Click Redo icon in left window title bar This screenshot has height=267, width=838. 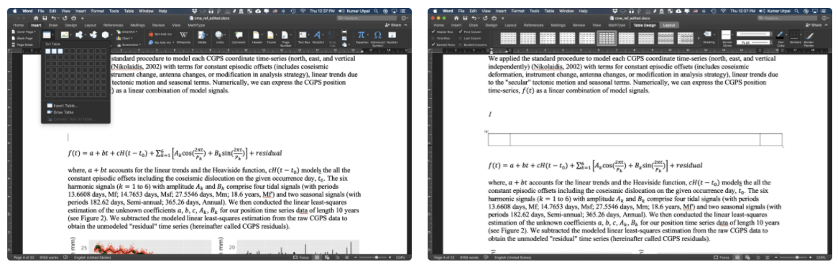click(x=65, y=18)
